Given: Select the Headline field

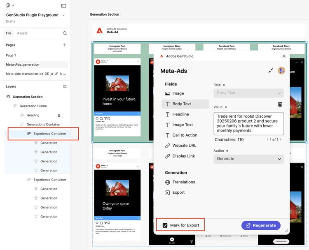Looking at the screenshot, I should click(185, 114).
